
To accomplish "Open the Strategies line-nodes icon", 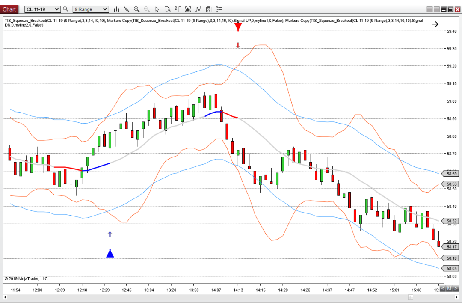I will point(198,9).
